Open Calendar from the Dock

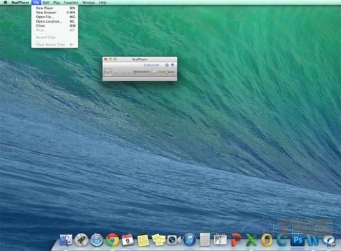[x=127, y=240]
